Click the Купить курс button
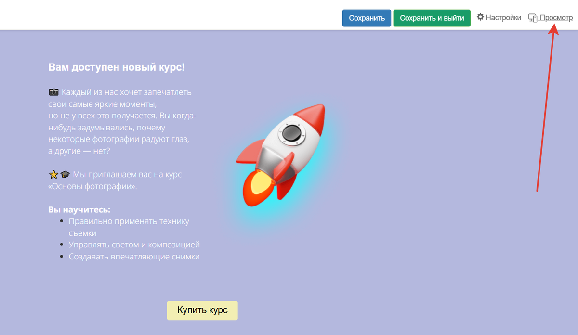578x335 pixels. [202, 310]
